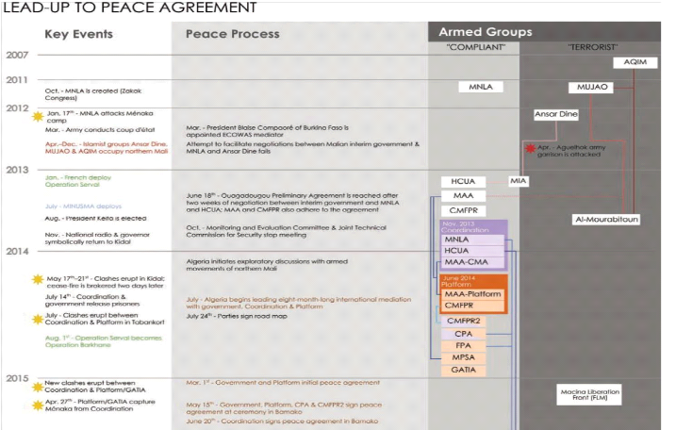Select the 2014 year marker

click(x=17, y=252)
